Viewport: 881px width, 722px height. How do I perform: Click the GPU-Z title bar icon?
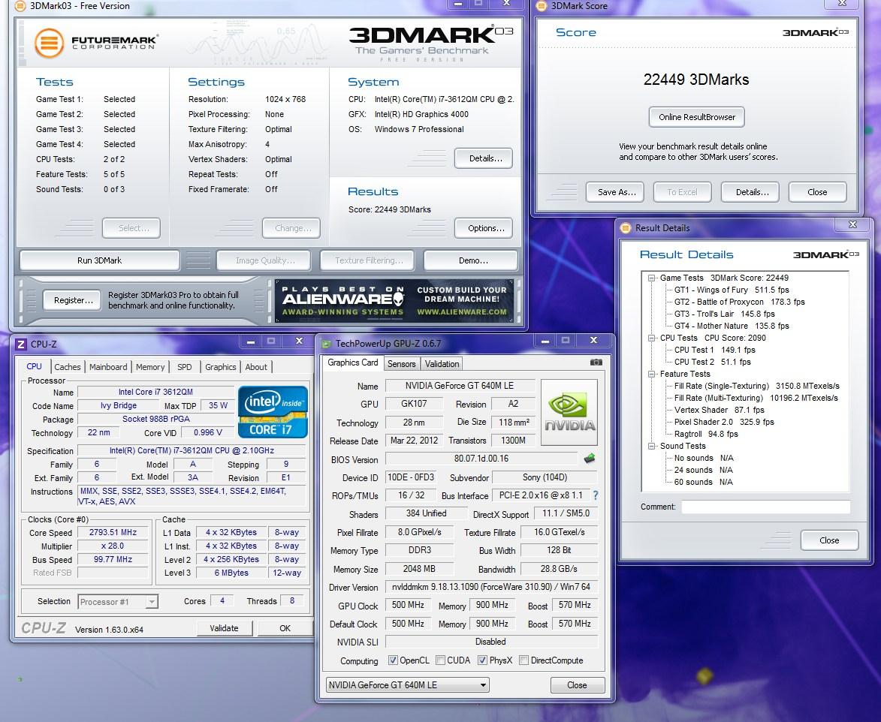(326, 344)
